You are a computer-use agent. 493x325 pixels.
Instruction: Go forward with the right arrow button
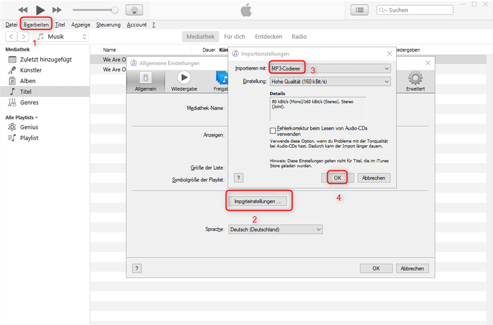pos(24,36)
